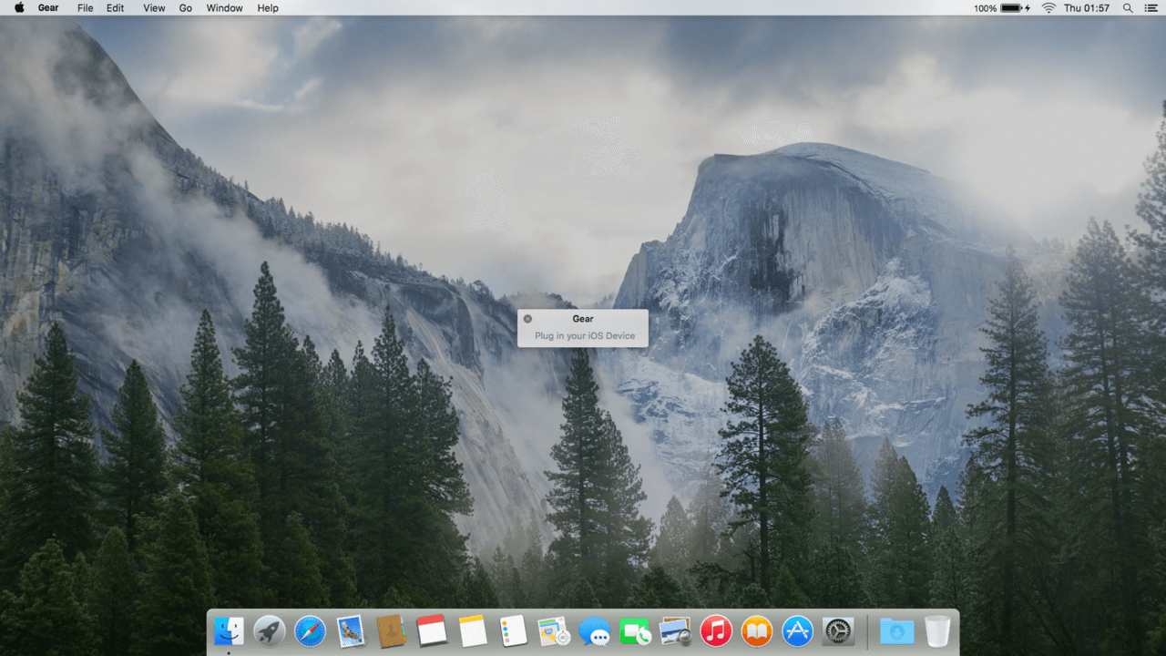
Task: Close the Gear notification window
Action: point(527,319)
